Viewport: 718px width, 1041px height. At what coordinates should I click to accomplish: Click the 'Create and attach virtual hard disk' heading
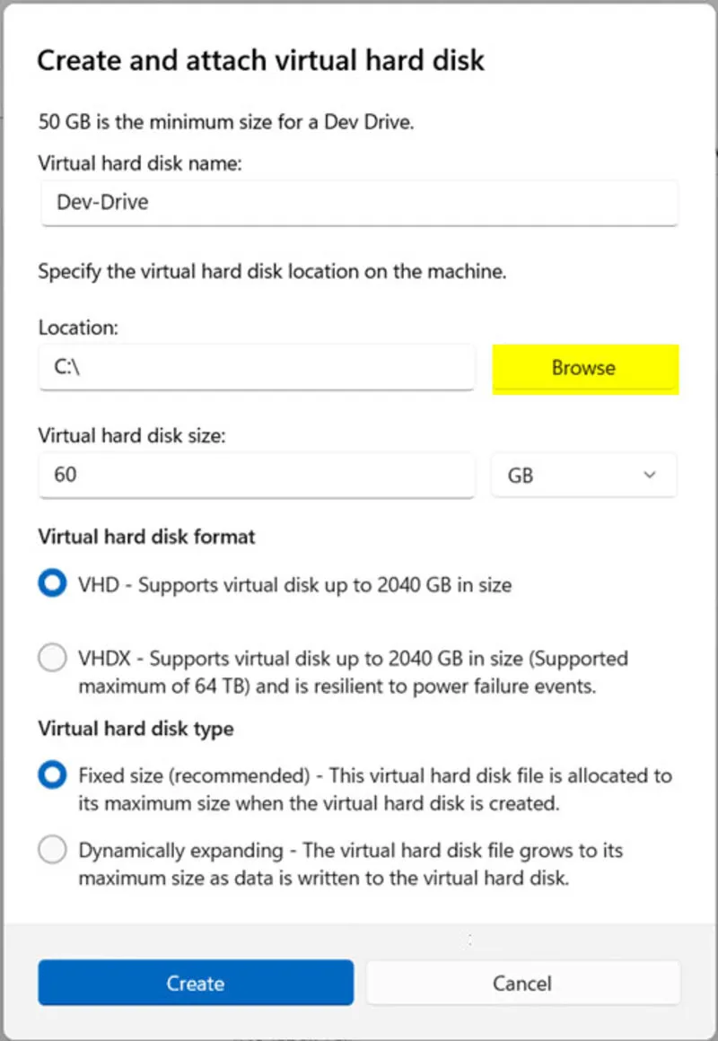pyautogui.click(x=260, y=60)
